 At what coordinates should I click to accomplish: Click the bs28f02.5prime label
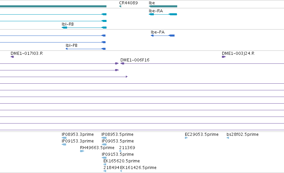click(243, 134)
